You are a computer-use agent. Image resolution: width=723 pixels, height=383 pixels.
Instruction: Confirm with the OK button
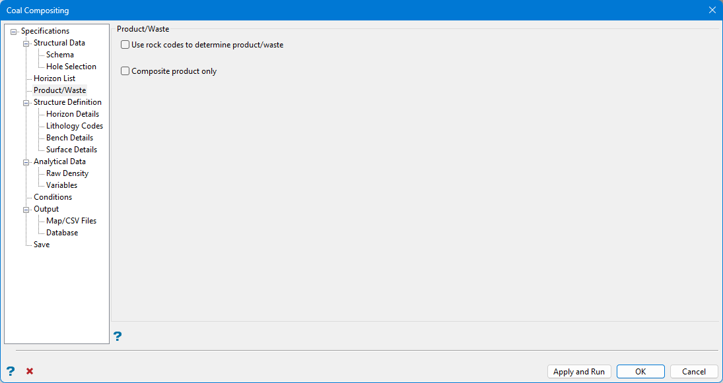[x=640, y=372]
